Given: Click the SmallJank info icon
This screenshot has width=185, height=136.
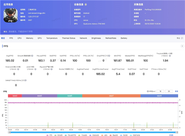Looking at the screenshot, I should pyautogui.click(x=18, y=69).
